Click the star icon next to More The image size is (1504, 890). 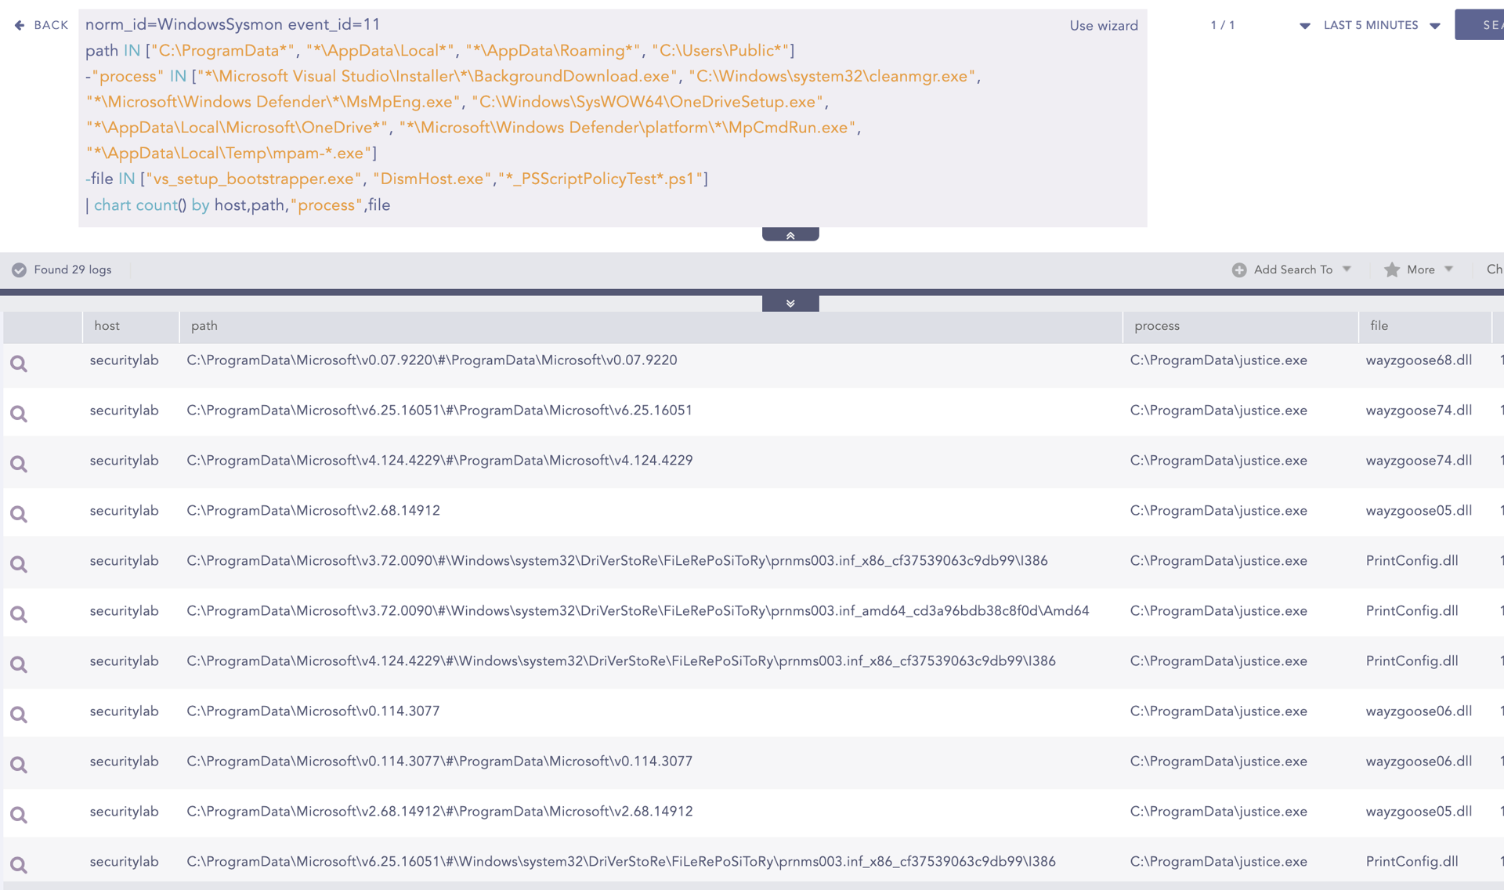click(1391, 270)
